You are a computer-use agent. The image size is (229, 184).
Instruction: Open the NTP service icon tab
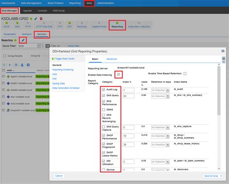coord(70,25)
